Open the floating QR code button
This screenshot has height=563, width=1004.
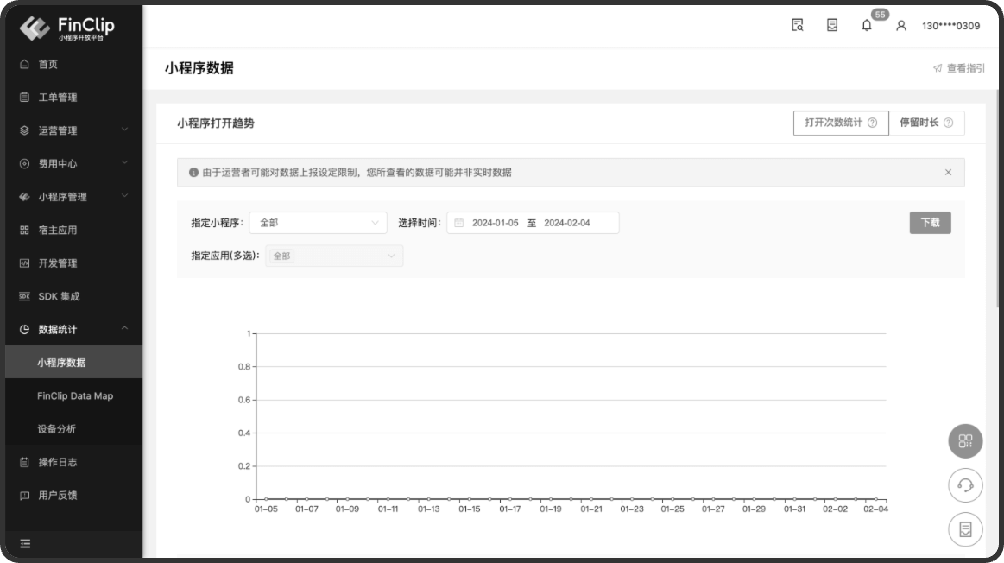point(965,441)
